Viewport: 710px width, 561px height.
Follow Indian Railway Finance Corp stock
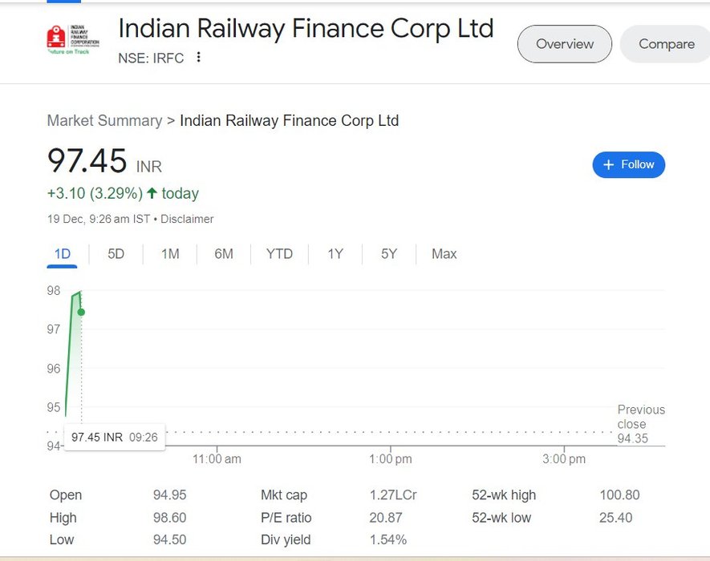(x=628, y=164)
